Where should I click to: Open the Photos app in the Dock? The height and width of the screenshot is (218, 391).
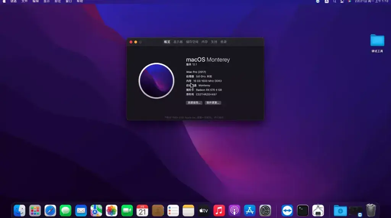[x=111, y=210]
